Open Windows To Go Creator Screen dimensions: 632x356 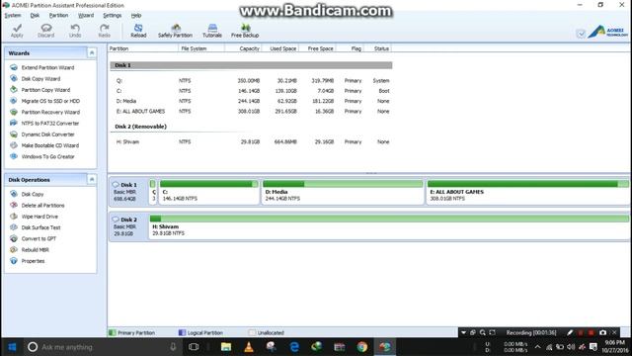click(47, 156)
